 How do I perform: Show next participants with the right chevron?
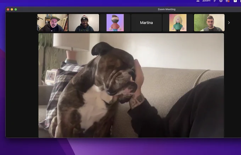[229, 23]
